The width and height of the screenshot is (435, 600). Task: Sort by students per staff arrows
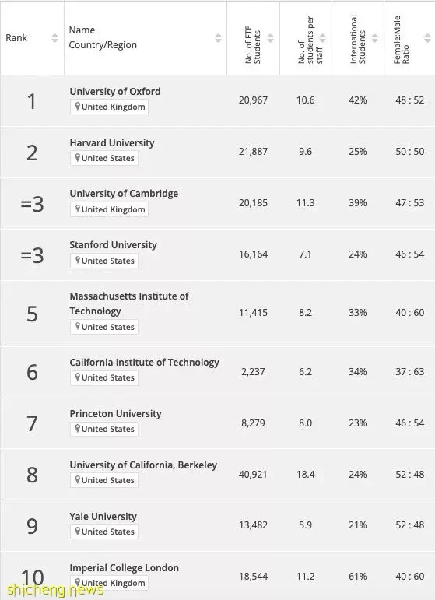(x=322, y=38)
